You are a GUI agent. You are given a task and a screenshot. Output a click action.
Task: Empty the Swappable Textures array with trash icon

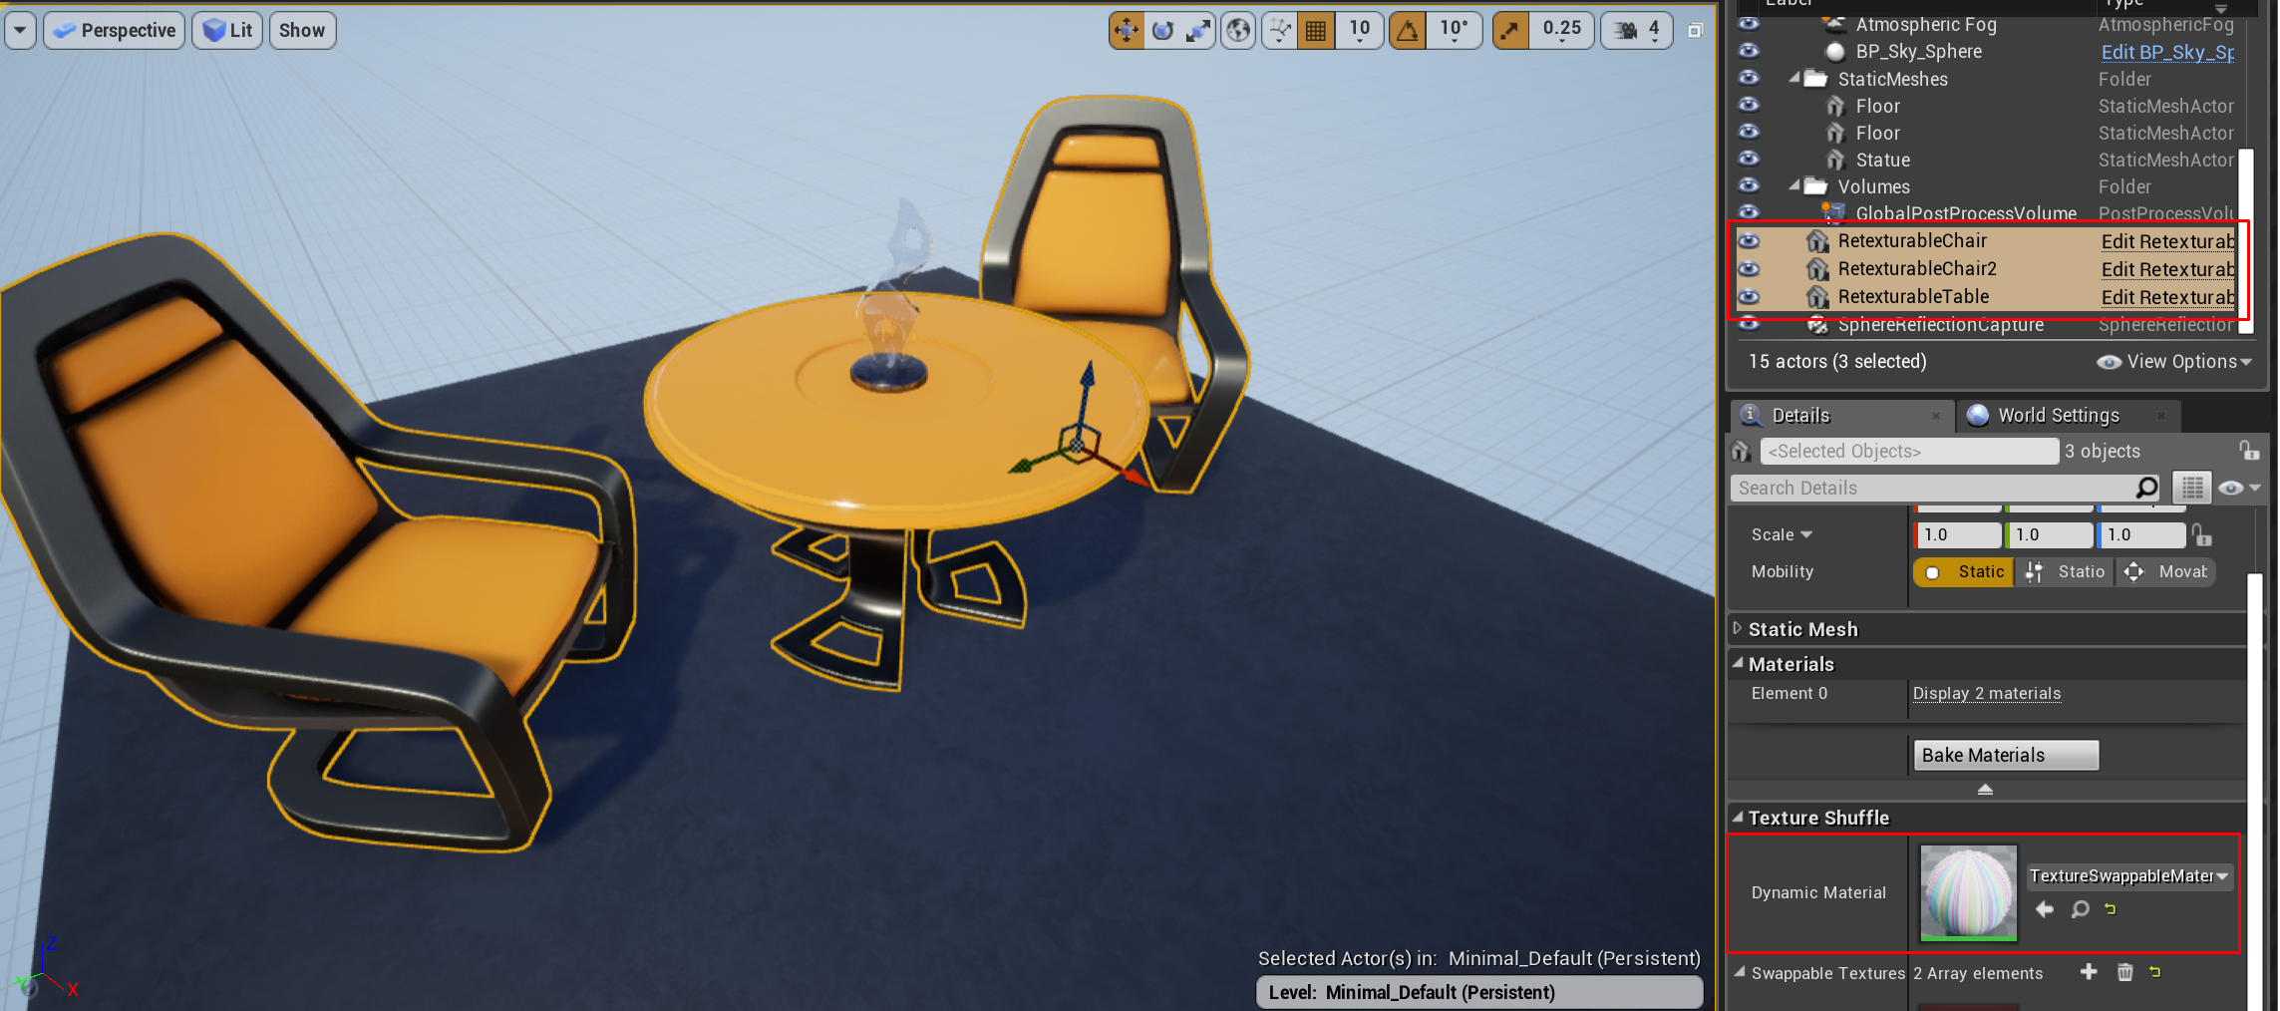coord(2124,972)
